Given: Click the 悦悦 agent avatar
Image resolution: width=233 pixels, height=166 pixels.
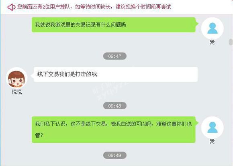Looking at the screenshot, I should coord(16,78).
